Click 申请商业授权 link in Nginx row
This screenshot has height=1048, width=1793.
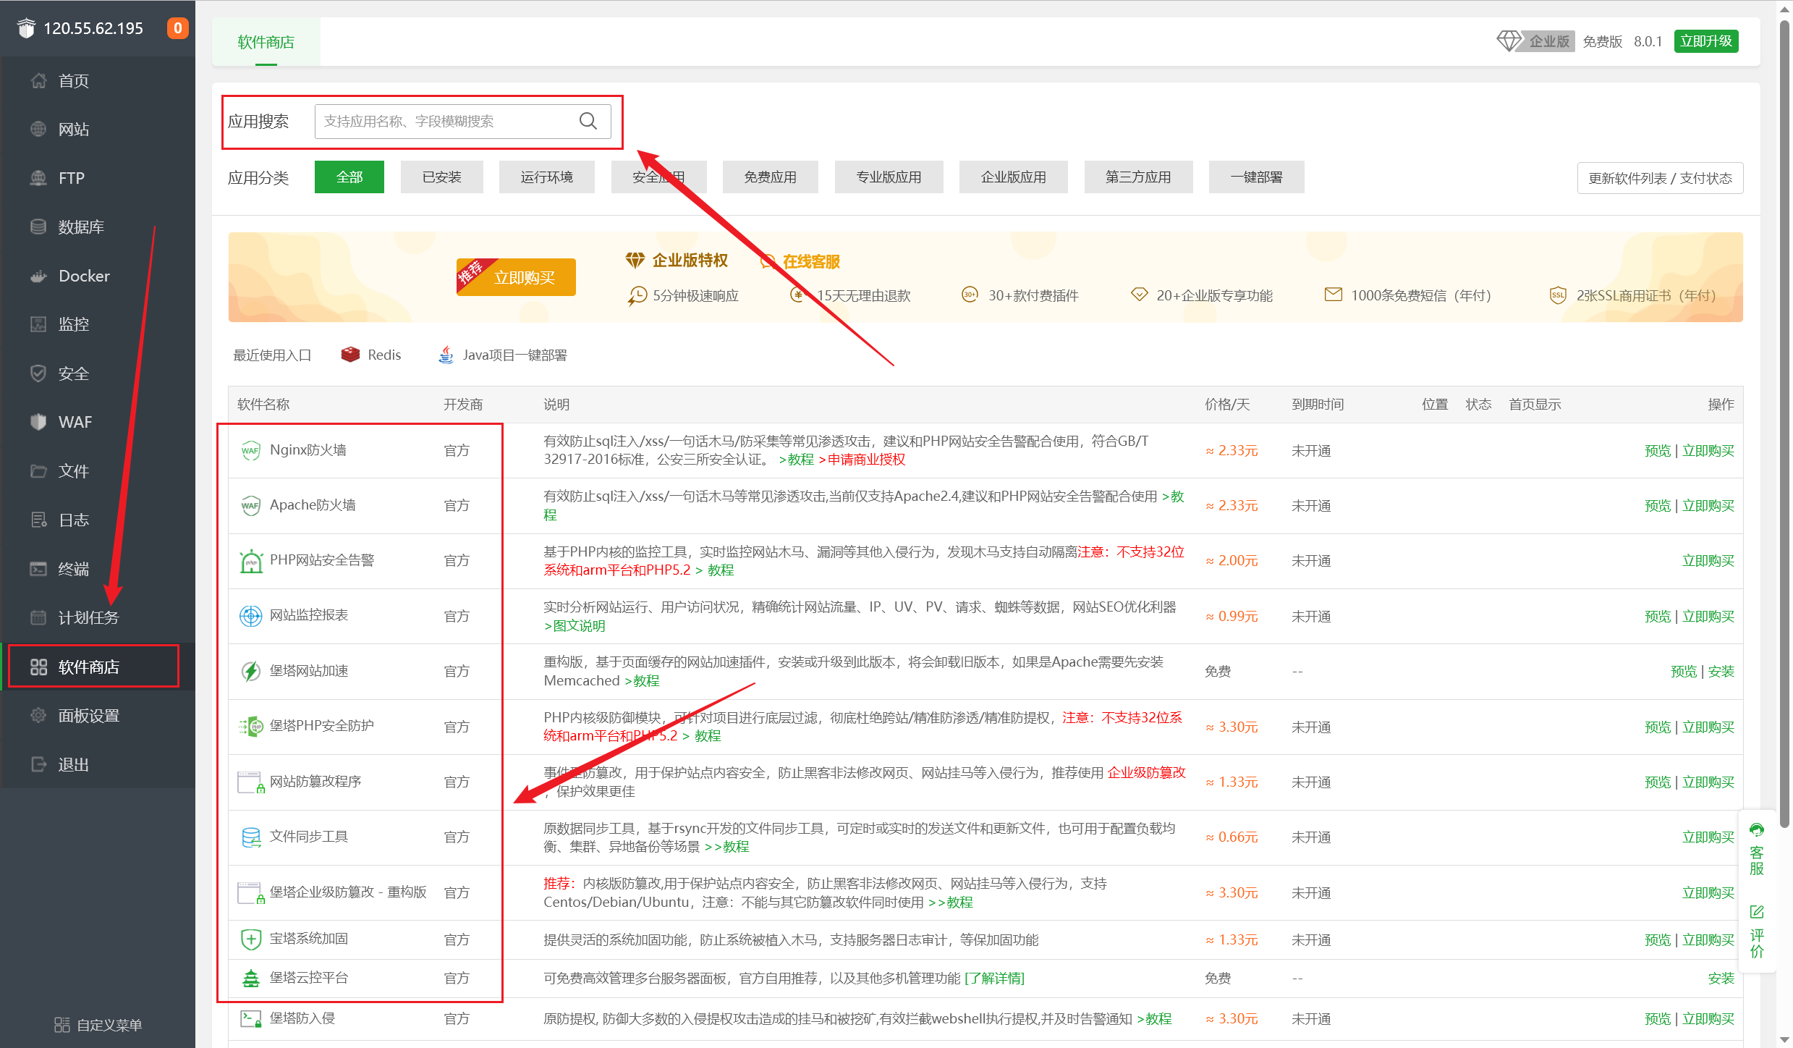coord(862,460)
